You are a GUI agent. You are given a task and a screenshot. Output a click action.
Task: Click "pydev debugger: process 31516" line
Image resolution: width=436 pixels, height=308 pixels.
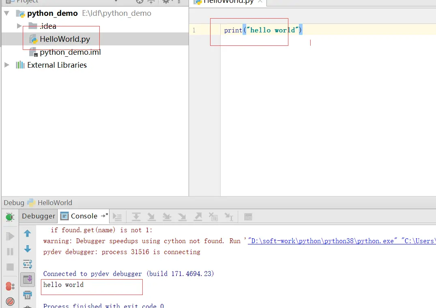[x=122, y=252]
